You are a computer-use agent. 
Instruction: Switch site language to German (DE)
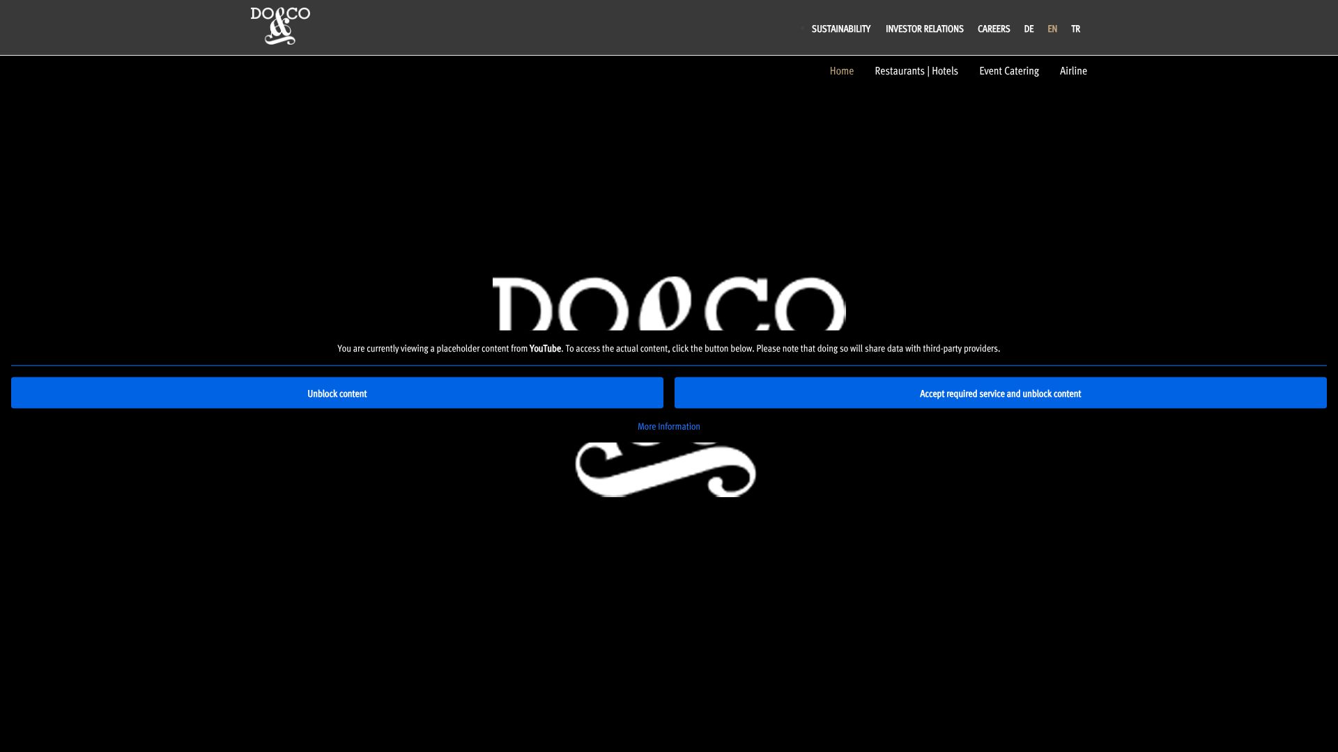(x=1029, y=29)
